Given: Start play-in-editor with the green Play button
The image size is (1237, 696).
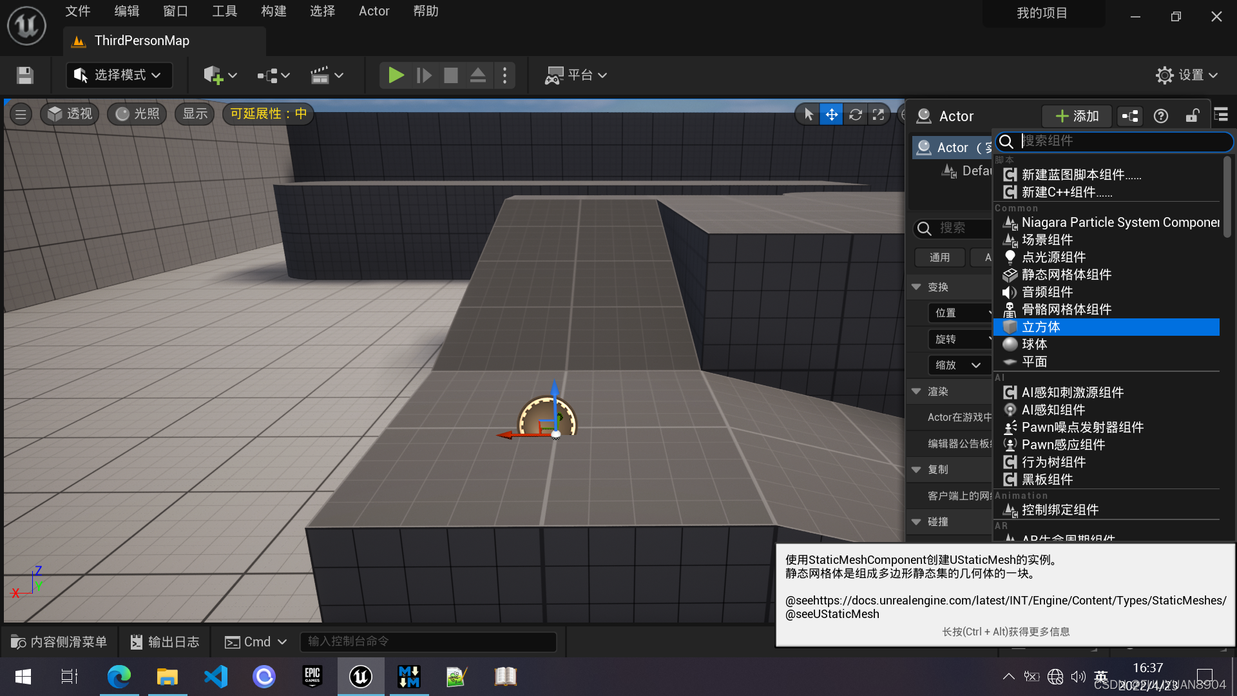Looking at the screenshot, I should coord(396,75).
